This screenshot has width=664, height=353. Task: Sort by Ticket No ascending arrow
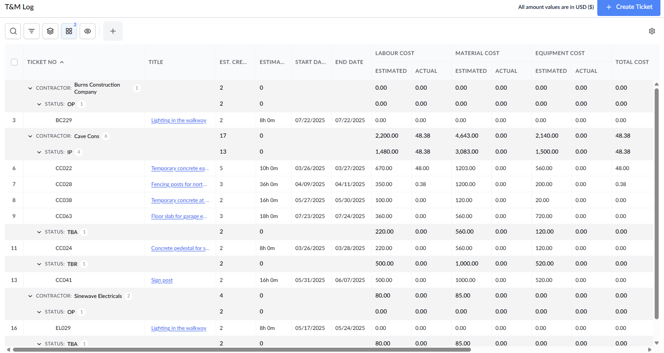coord(62,62)
